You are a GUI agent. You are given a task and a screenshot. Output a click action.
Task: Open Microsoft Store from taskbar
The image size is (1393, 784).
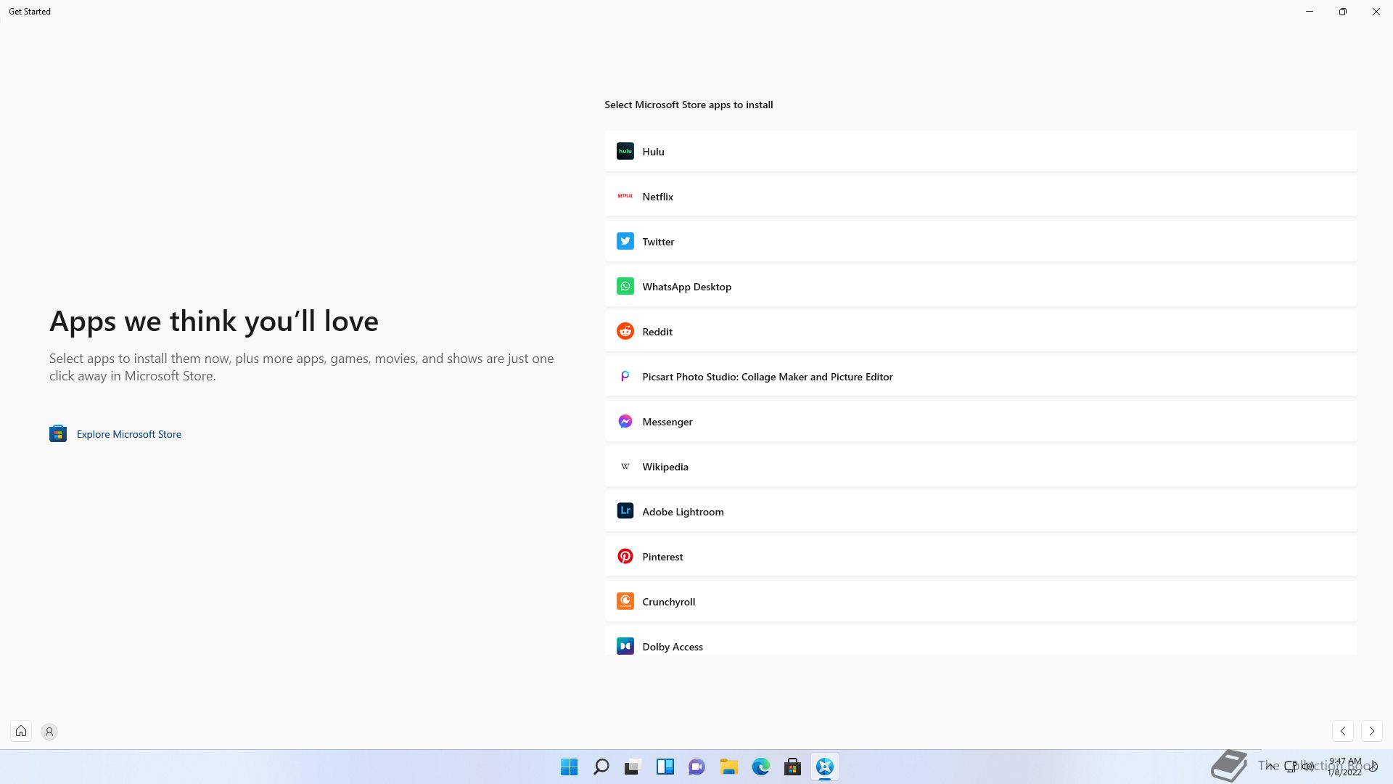[x=792, y=767]
